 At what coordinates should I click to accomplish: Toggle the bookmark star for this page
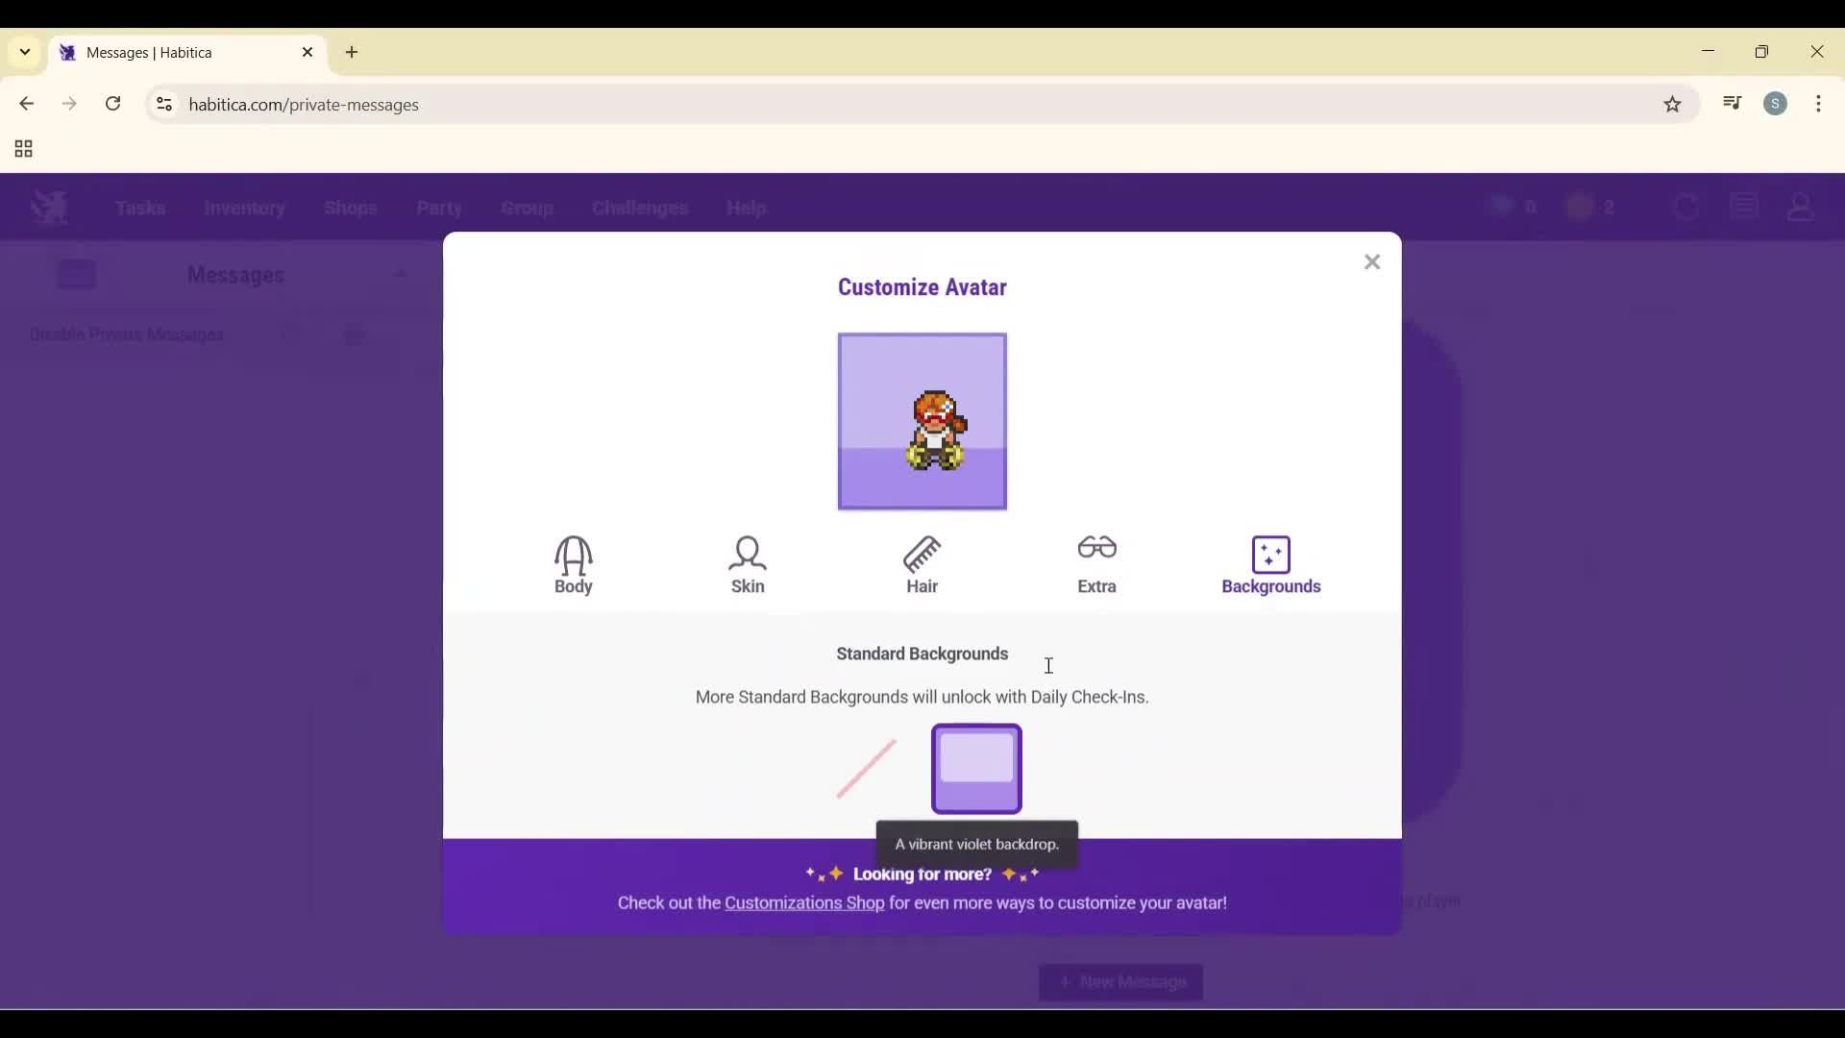(x=1673, y=104)
